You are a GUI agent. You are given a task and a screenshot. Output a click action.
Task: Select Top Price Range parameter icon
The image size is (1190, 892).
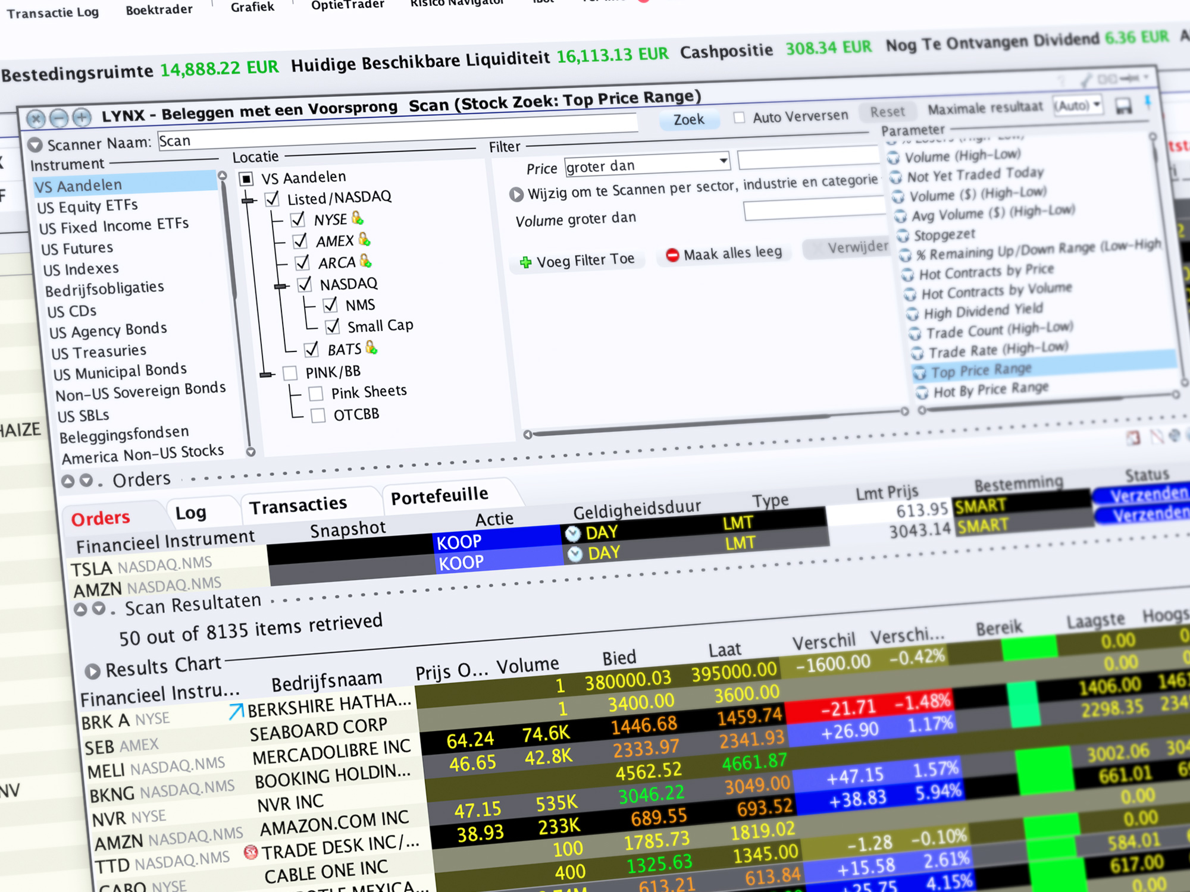(x=920, y=373)
